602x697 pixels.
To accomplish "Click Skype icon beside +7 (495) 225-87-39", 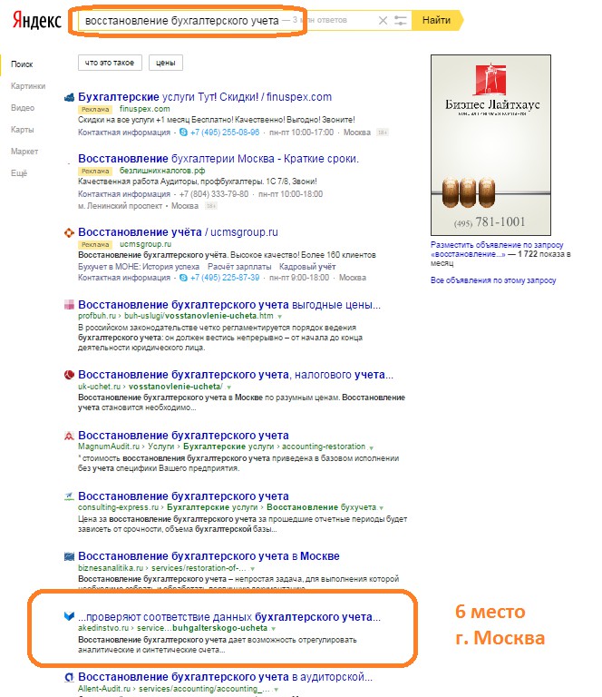I will coord(183,278).
